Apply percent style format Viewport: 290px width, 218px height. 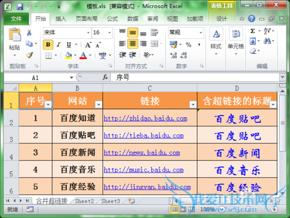(188, 45)
